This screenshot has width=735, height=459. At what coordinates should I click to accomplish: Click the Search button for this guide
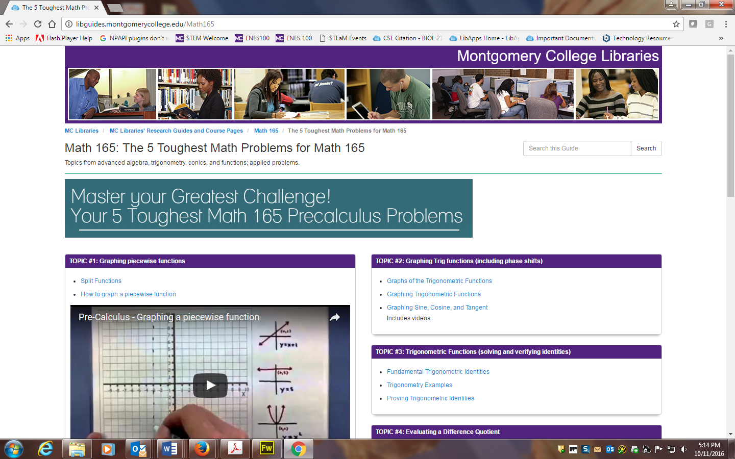point(646,148)
